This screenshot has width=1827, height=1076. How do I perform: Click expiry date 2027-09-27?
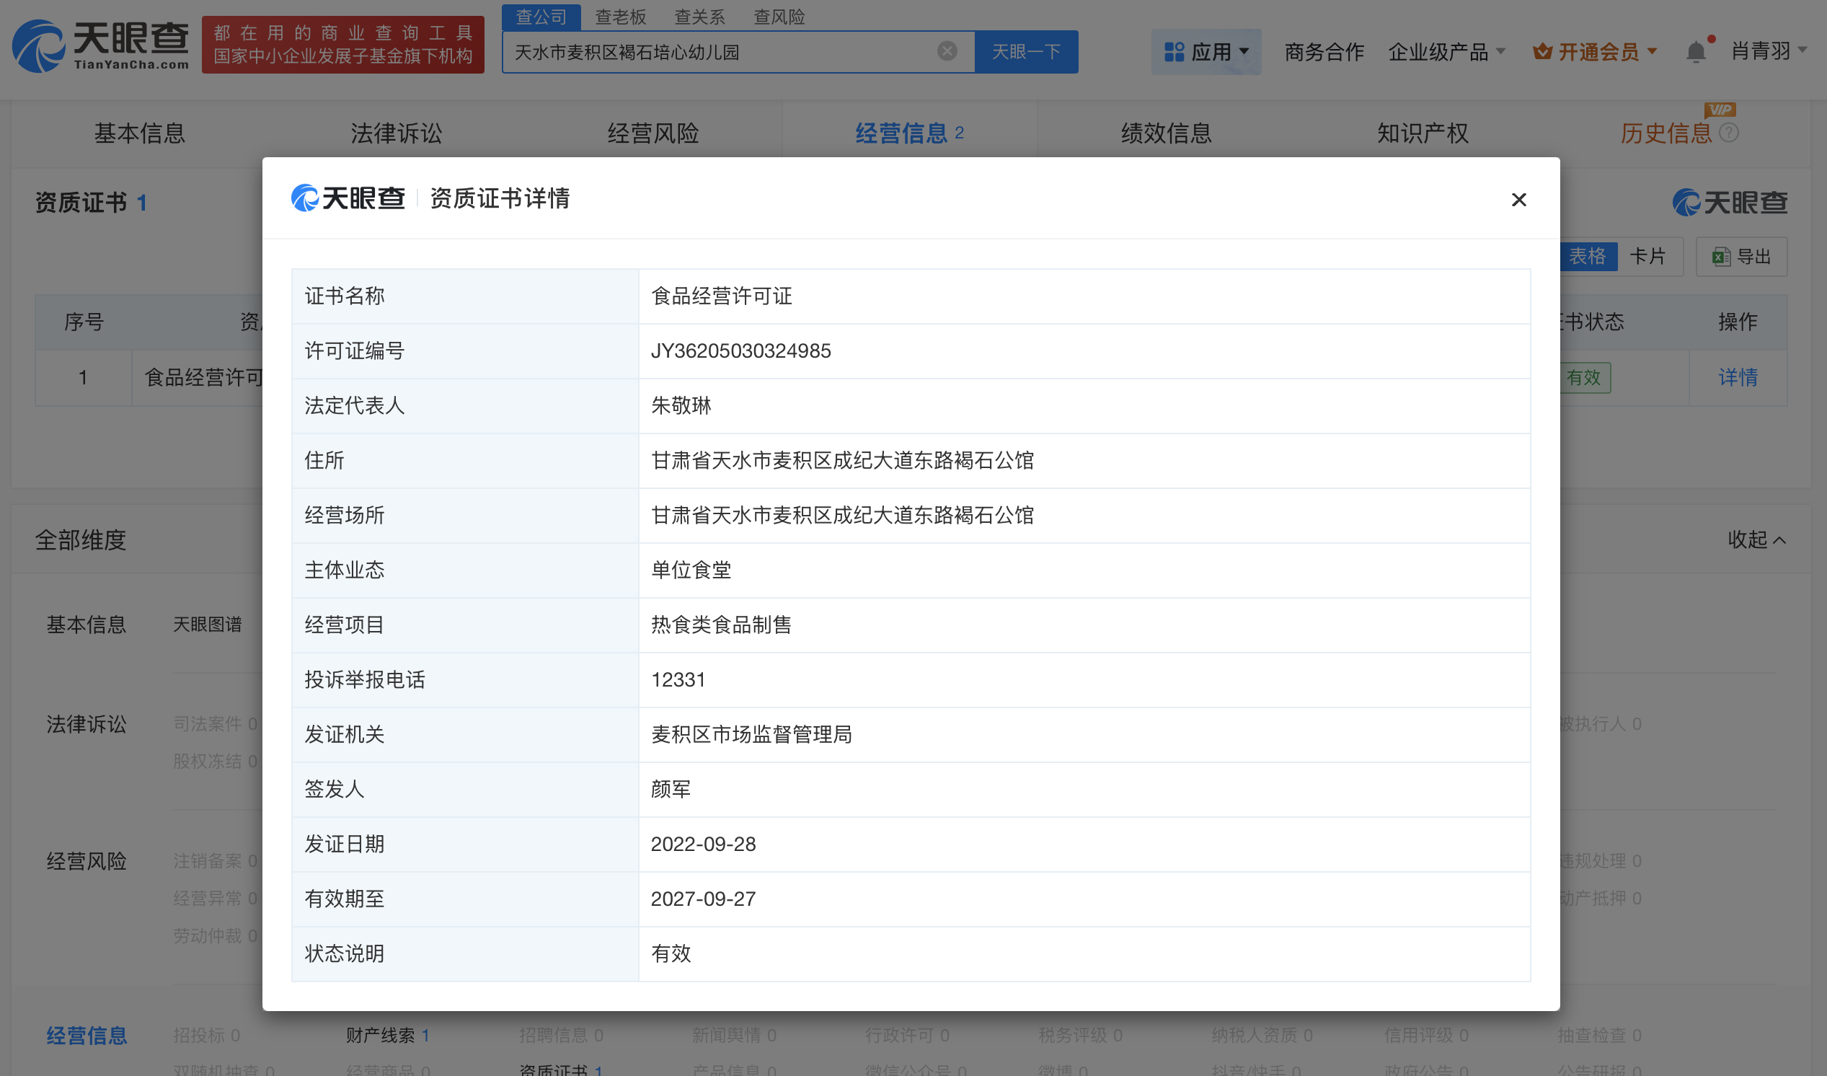point(702,899)
